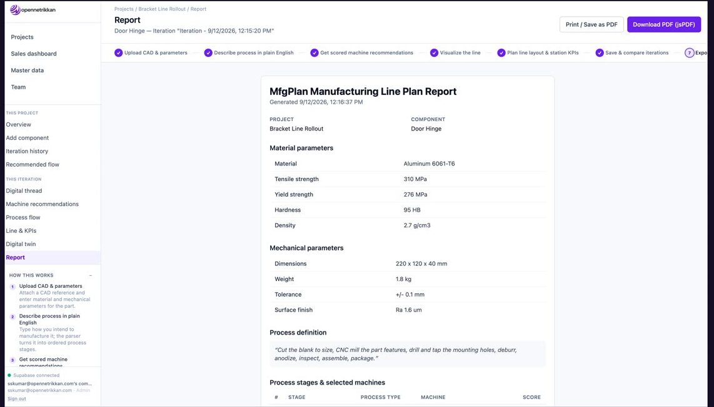Click the sskumar@opennetrikkan.com Admin account text

(49, 391)
